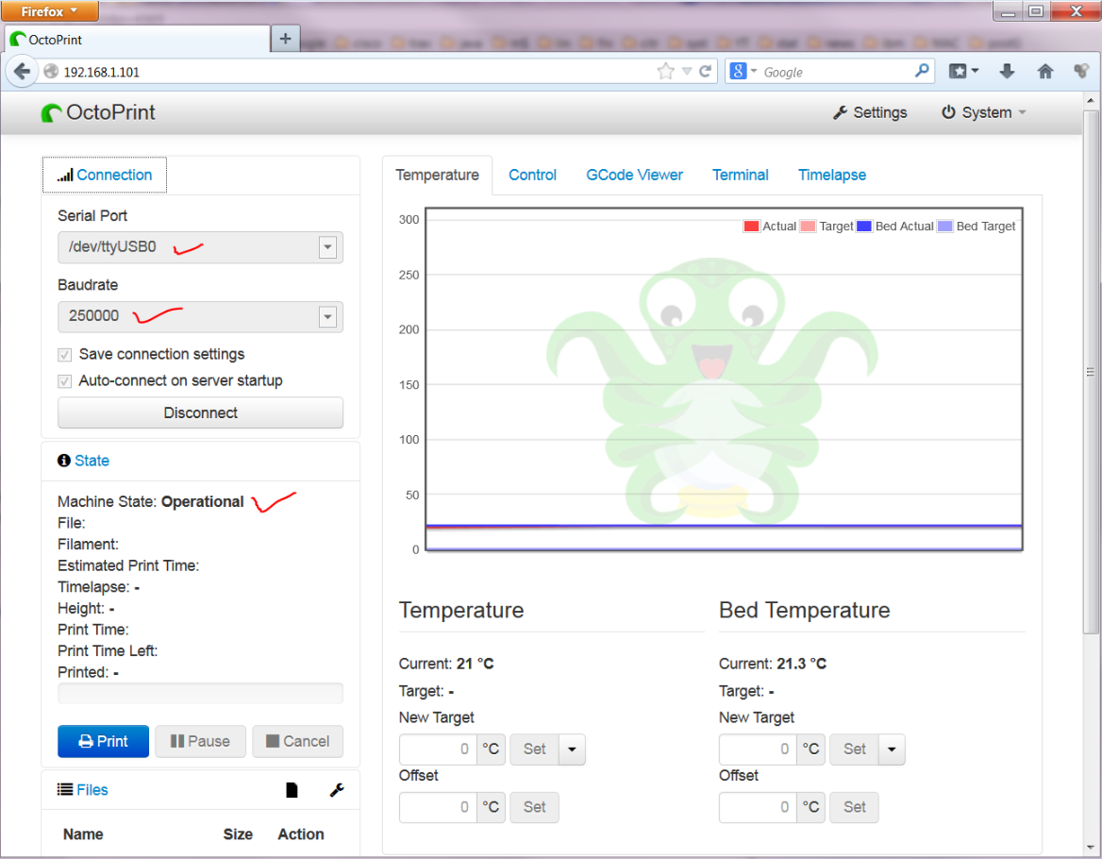Go to Firefox home page icon
The width and height of the screenshot is (1102, 859).
coord(1045,71)
